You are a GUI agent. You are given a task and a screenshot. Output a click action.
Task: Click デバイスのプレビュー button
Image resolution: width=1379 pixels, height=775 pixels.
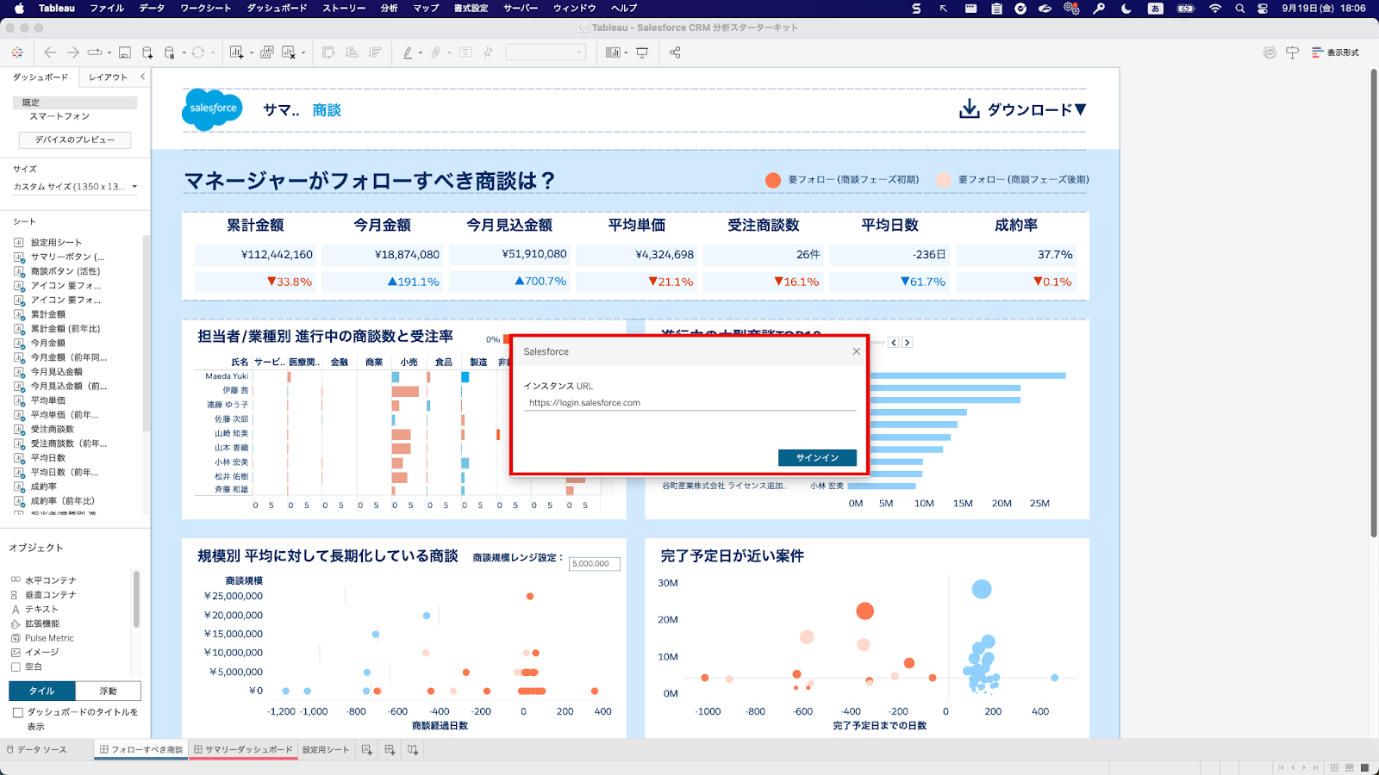[75, 139]
